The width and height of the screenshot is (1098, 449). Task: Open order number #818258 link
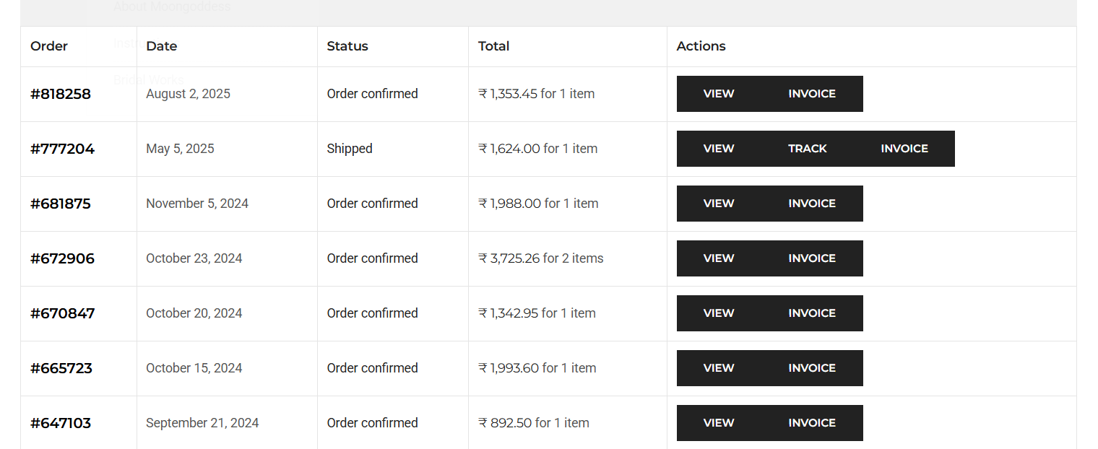point(61,94)
